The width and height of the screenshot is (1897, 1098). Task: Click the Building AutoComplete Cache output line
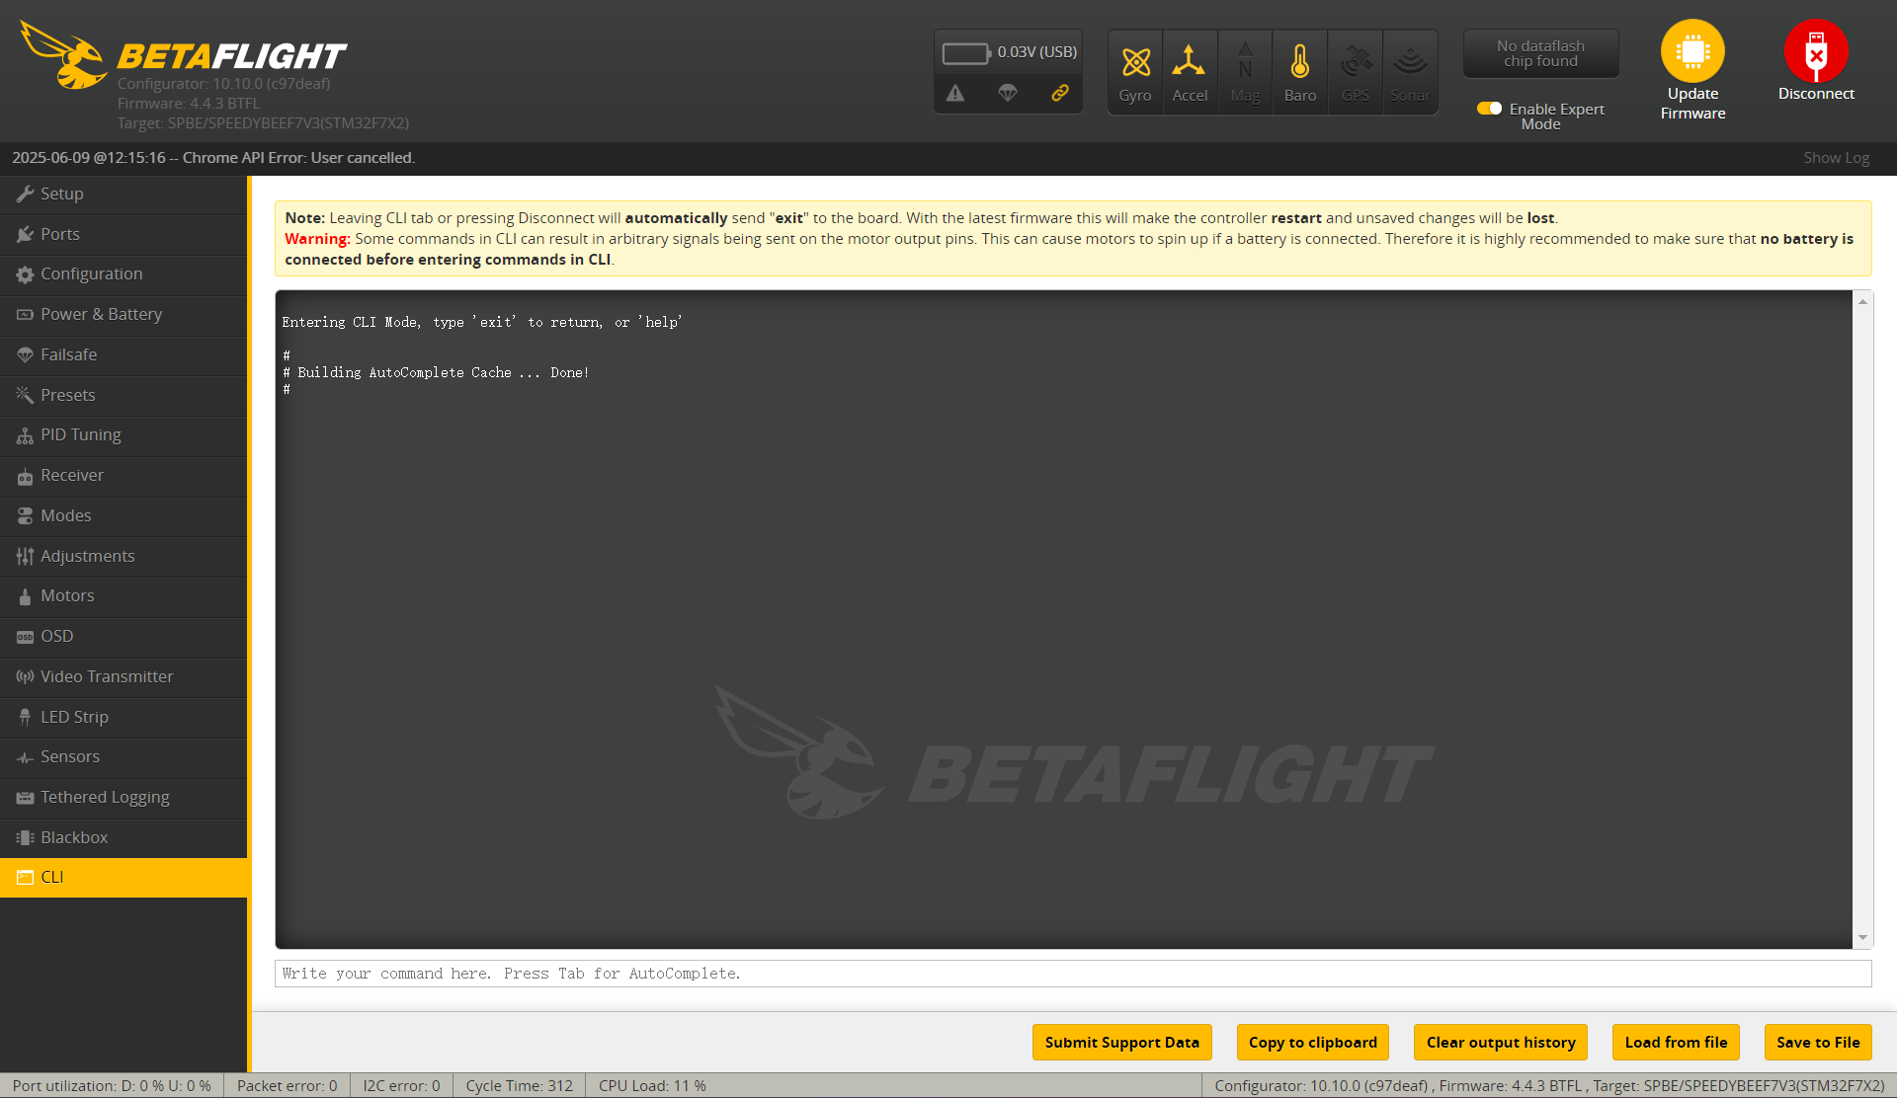436,373
